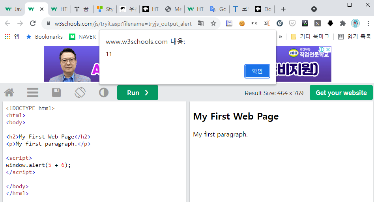Switch to the third tab labeled HT

point(59,9)
